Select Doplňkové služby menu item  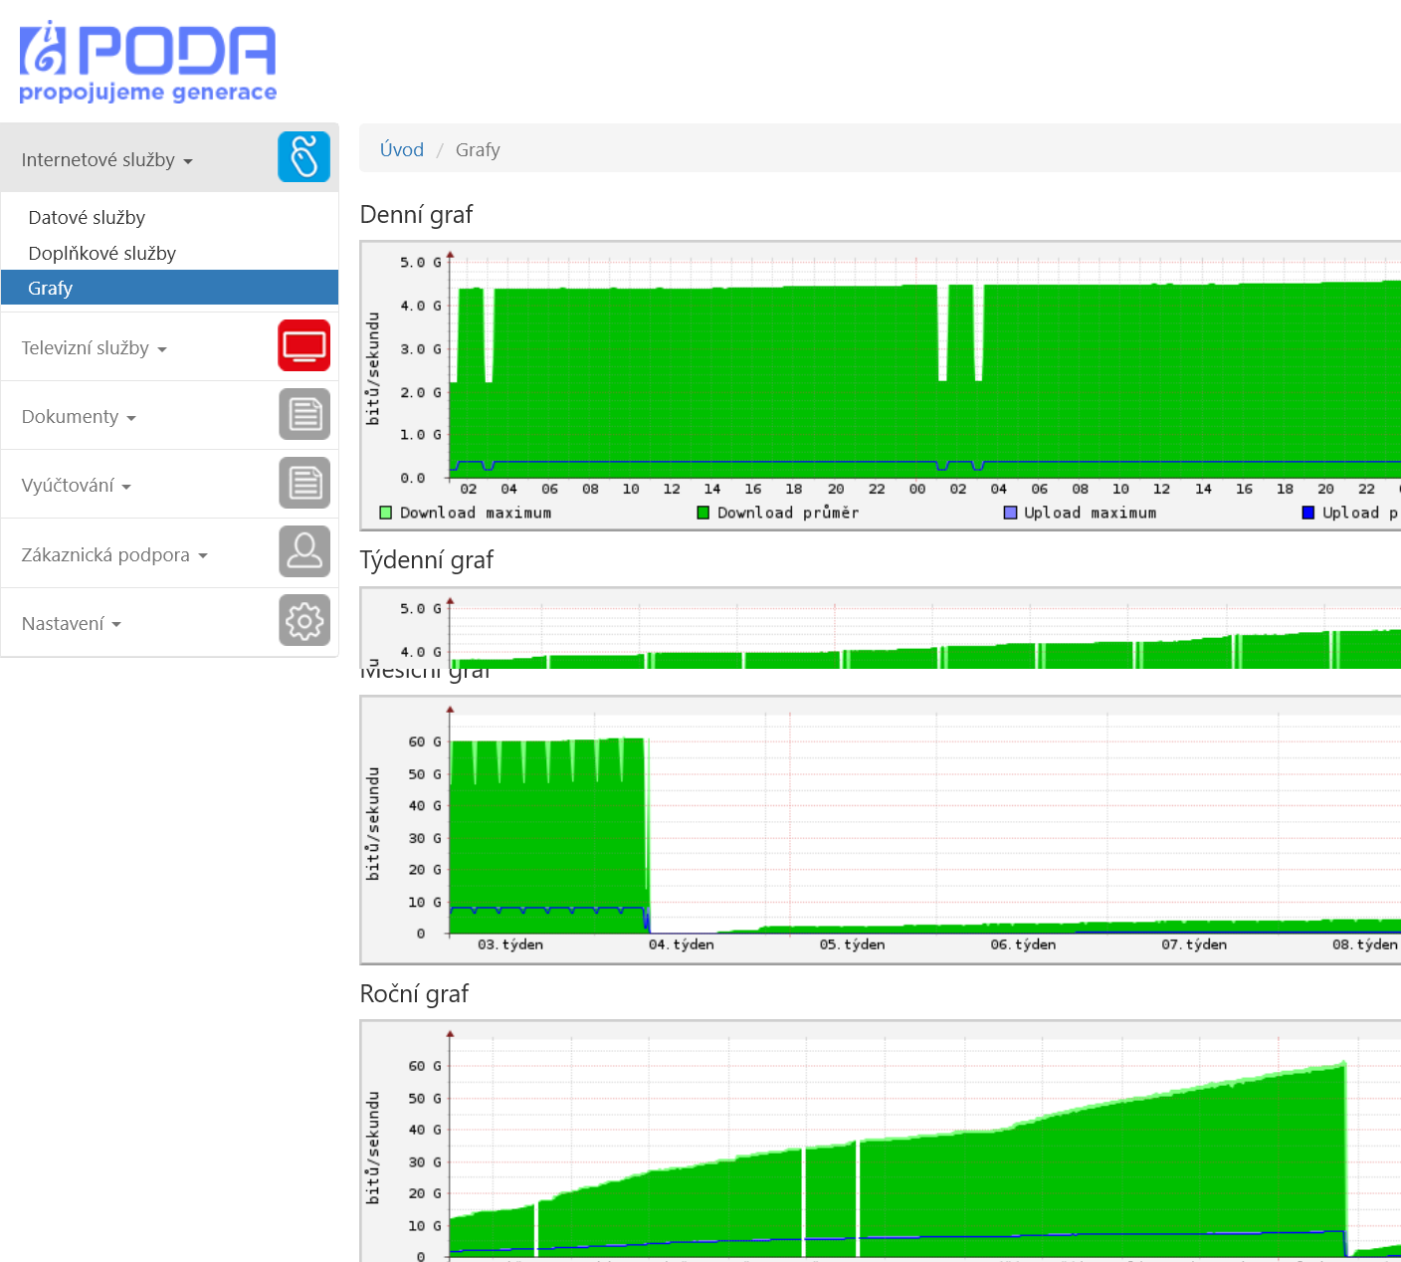[101, 254]
